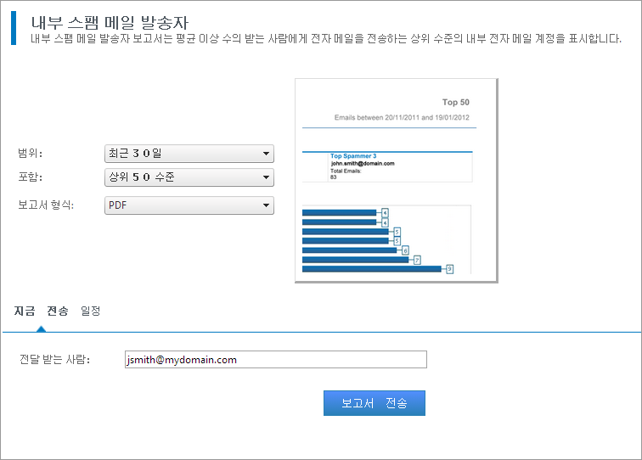This screenshot has width=642, height=460.
Task: Open the 보고서 형식 PDF dropdown
Action: click(189, 205)
